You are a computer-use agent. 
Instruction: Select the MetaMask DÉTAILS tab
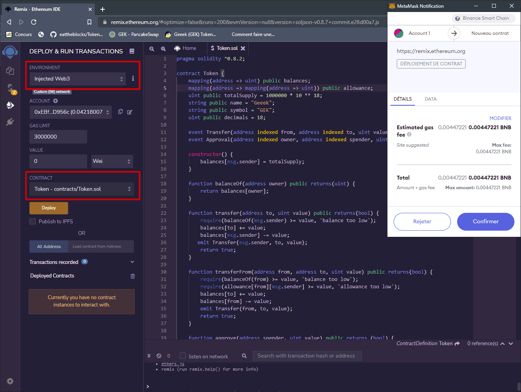(x=403, y=99)
